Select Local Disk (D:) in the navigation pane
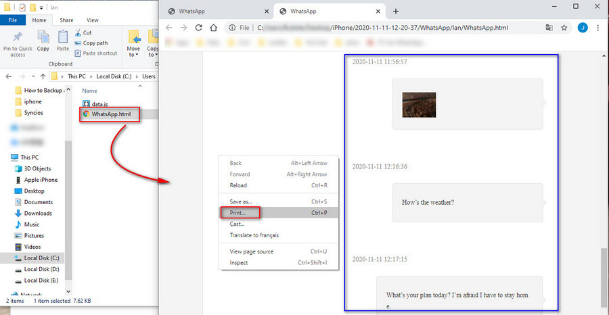The height and width of the screenshot is (315, 609). [37, 269]
